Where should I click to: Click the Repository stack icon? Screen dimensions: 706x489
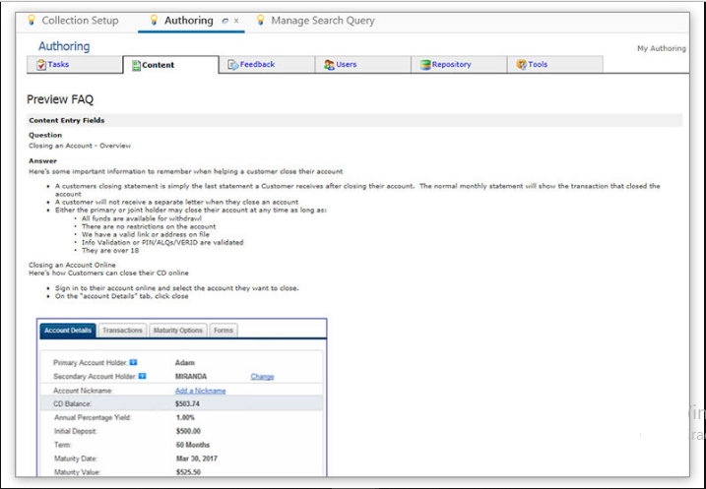click(x=425, y=65)
